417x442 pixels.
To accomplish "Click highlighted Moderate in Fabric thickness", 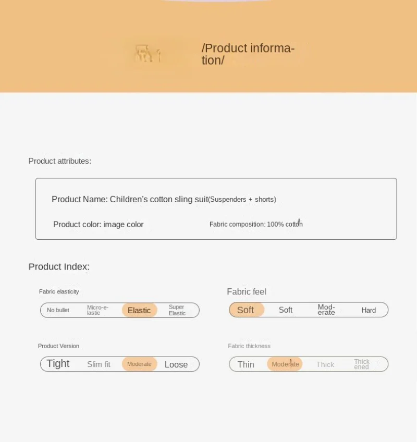I will (285, 364).
